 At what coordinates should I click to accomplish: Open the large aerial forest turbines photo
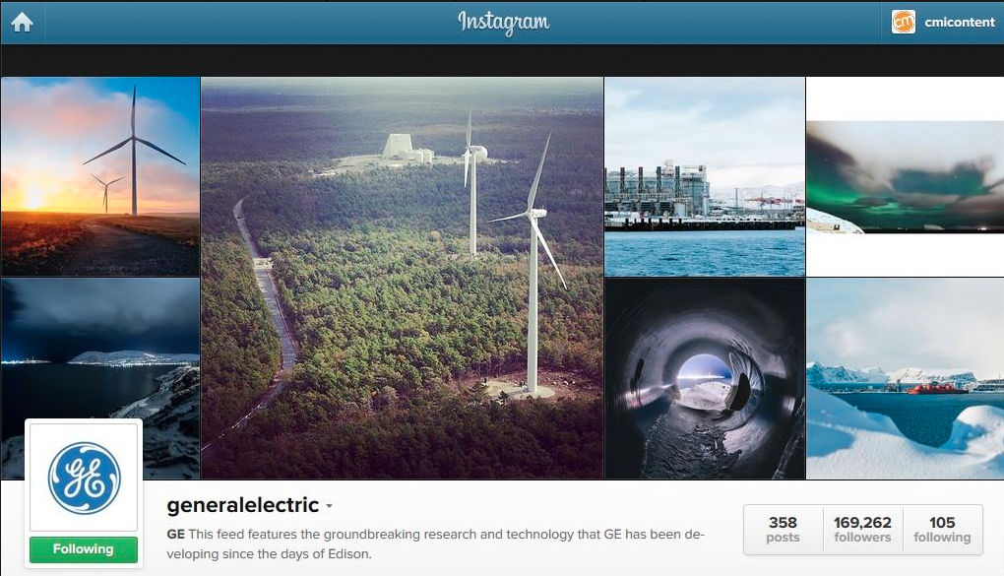point(403,278)
